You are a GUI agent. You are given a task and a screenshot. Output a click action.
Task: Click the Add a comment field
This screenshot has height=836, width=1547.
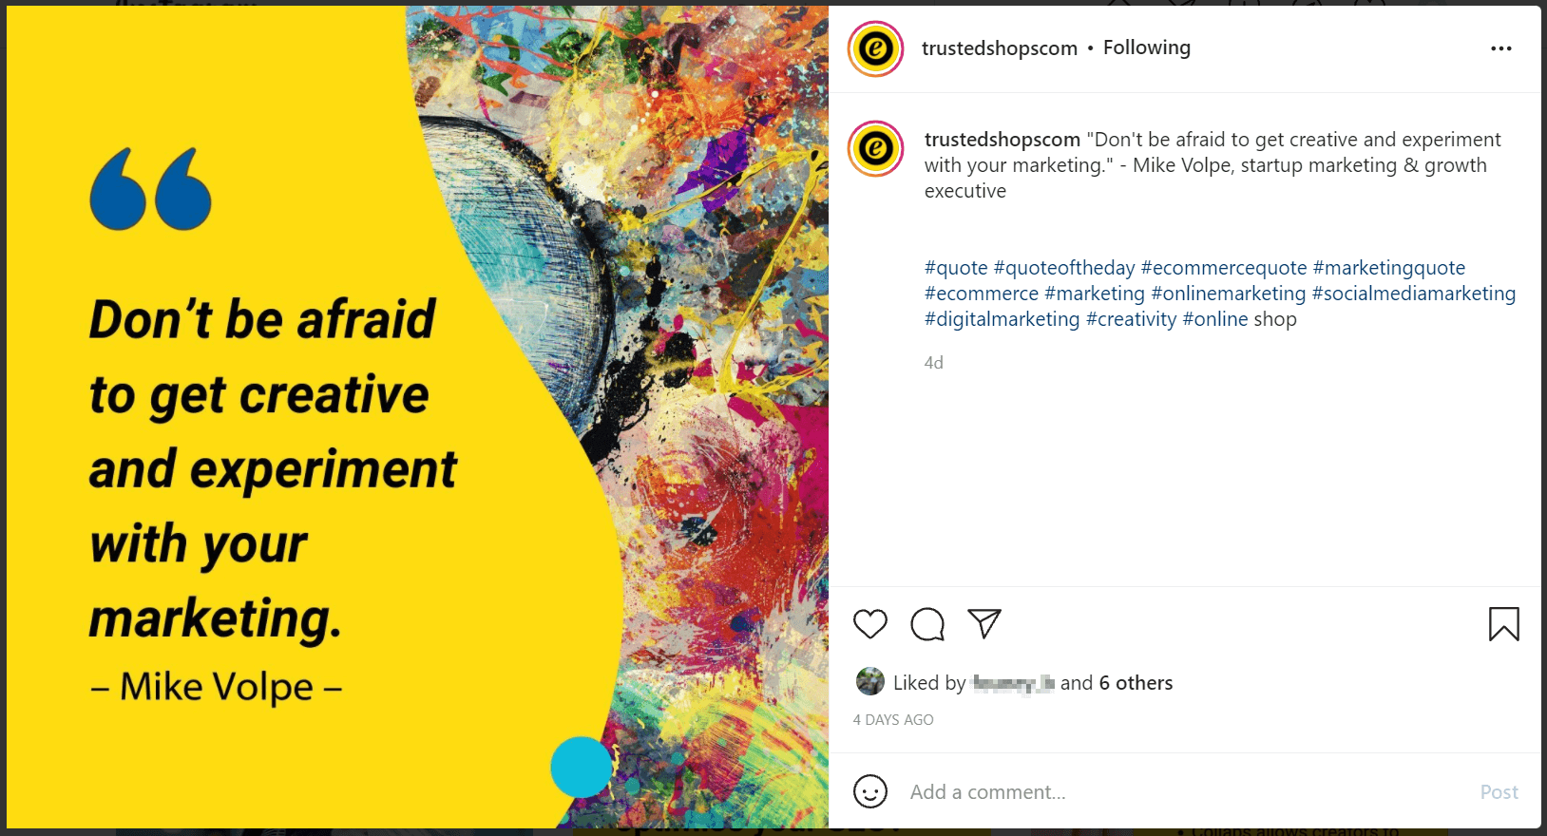[1188, 792]
